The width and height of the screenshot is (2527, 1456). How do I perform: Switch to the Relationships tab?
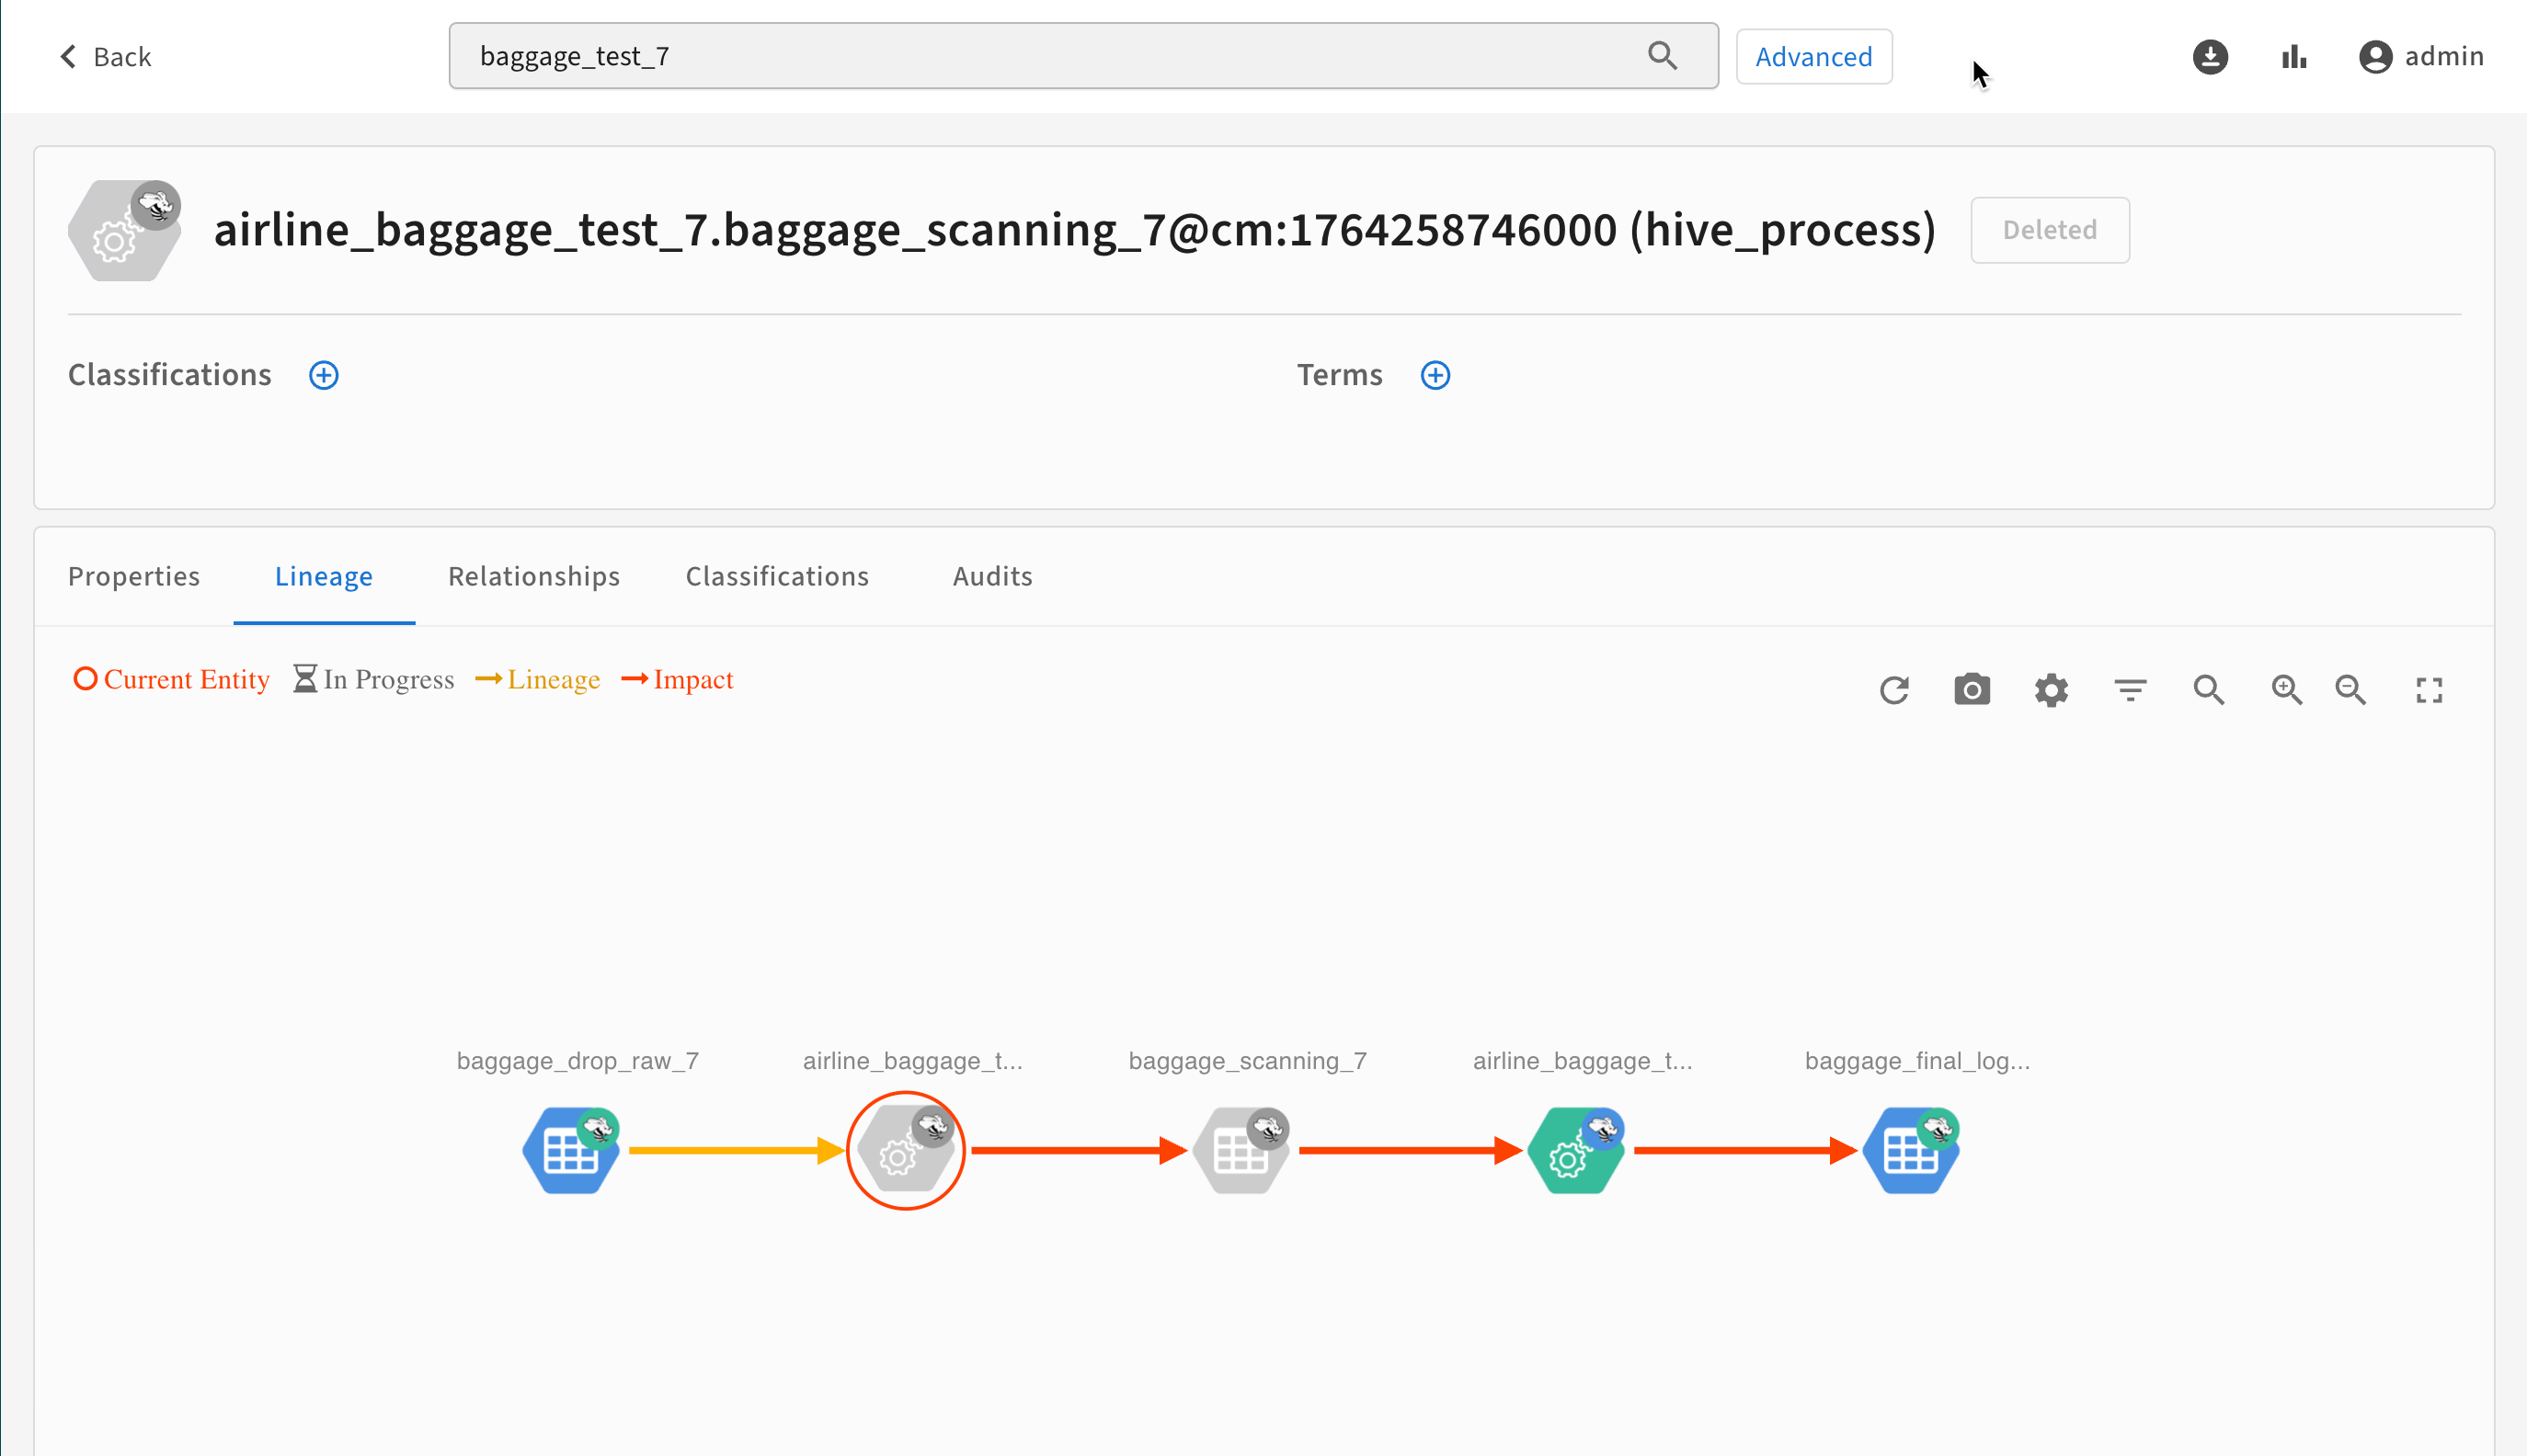coord(533,576)
